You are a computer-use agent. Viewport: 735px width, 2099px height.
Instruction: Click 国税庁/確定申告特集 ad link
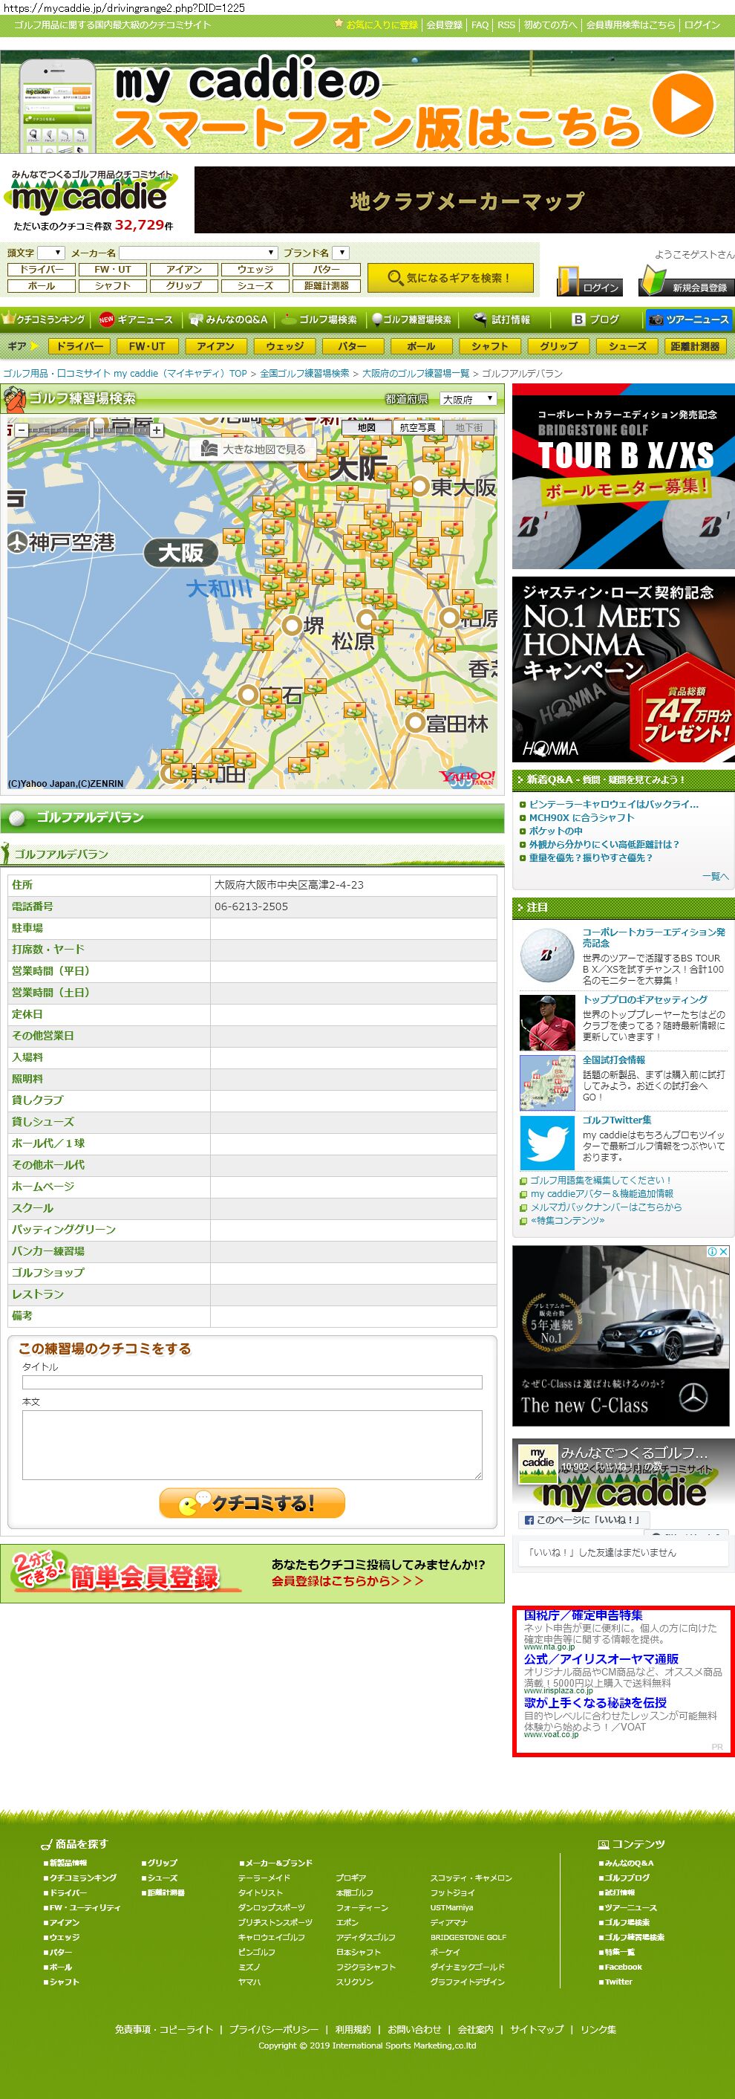coord(583,1614)
